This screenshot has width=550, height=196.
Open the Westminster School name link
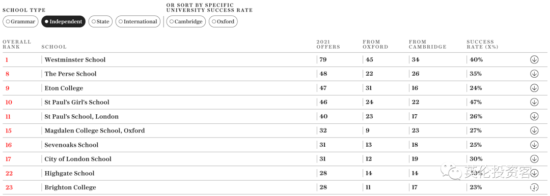pyautogui.click(x=75, y=60)
